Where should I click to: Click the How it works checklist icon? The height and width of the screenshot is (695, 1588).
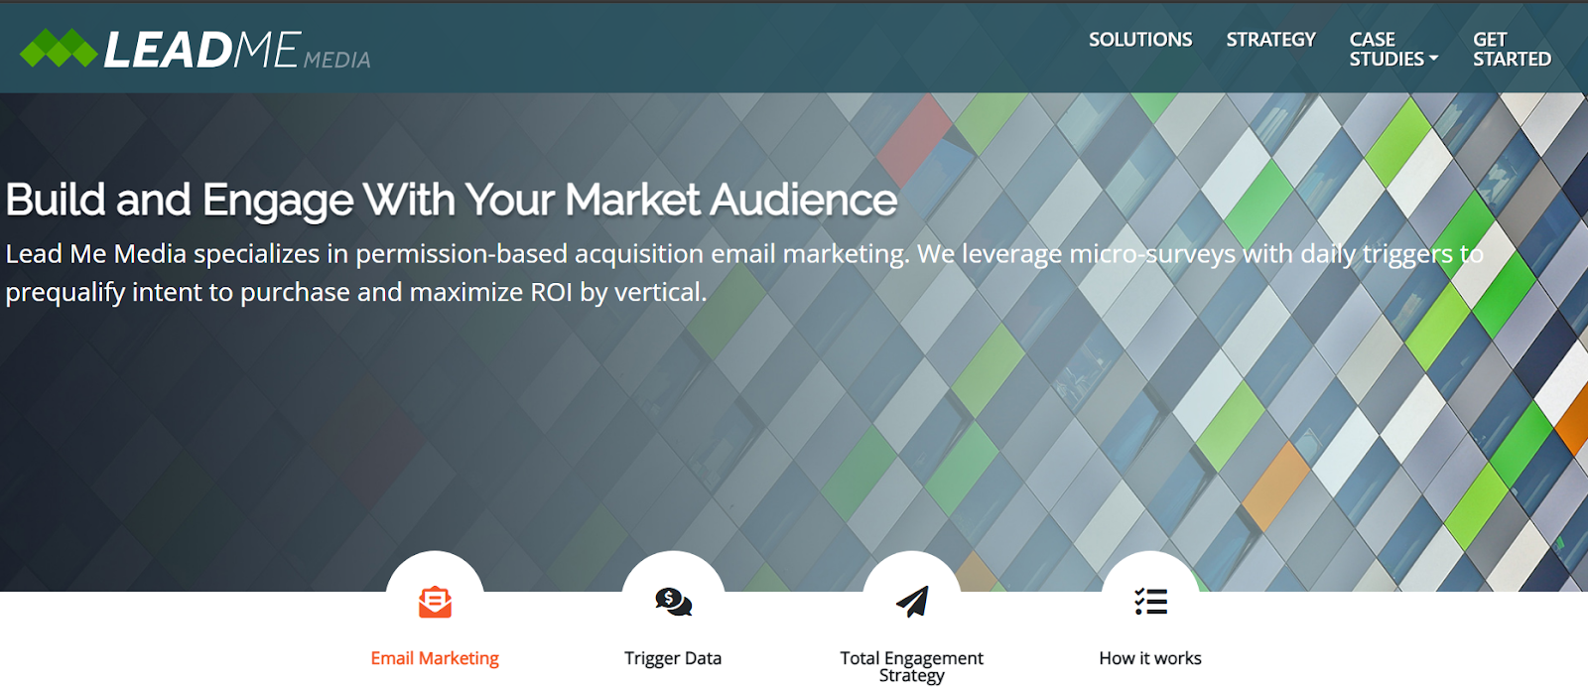pos(1150,602)
